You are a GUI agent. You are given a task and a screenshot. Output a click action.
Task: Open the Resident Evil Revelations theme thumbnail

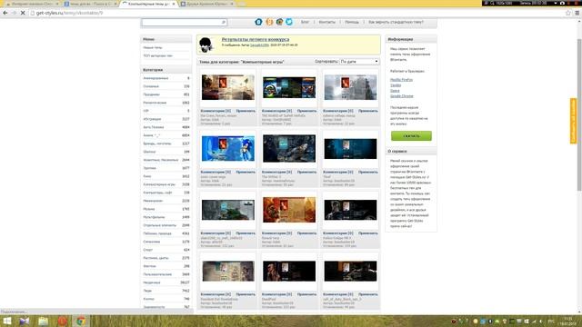click(228, 271)
